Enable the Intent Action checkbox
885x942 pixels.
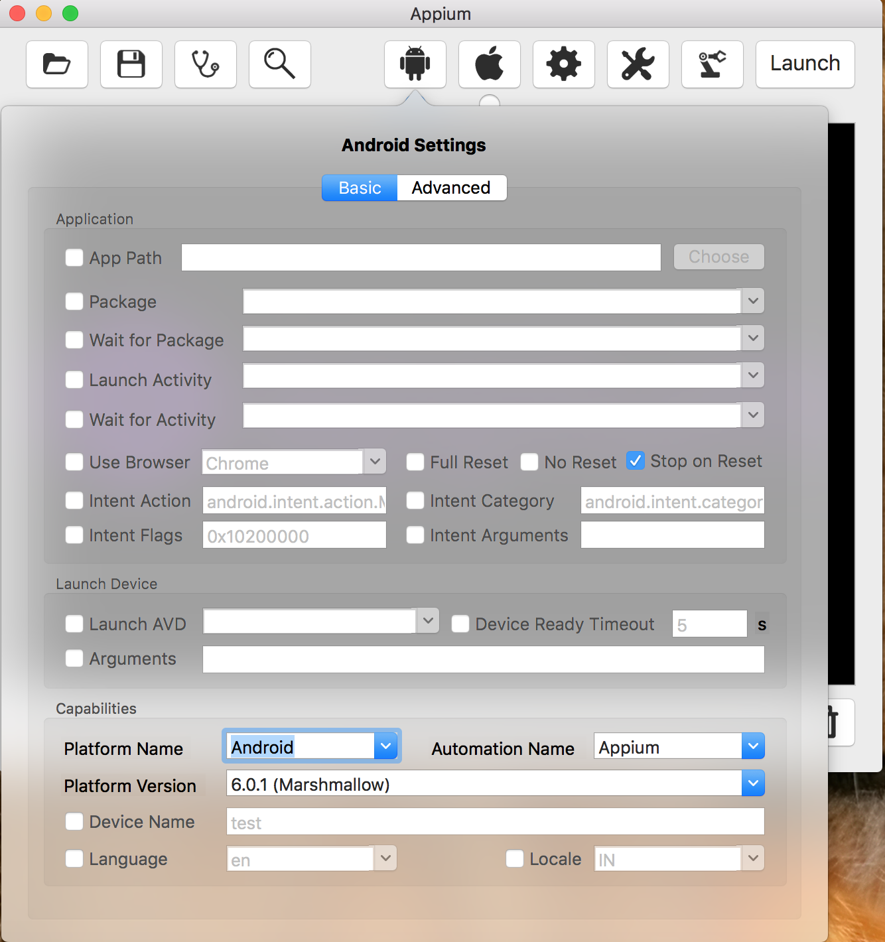pos(74,501)
